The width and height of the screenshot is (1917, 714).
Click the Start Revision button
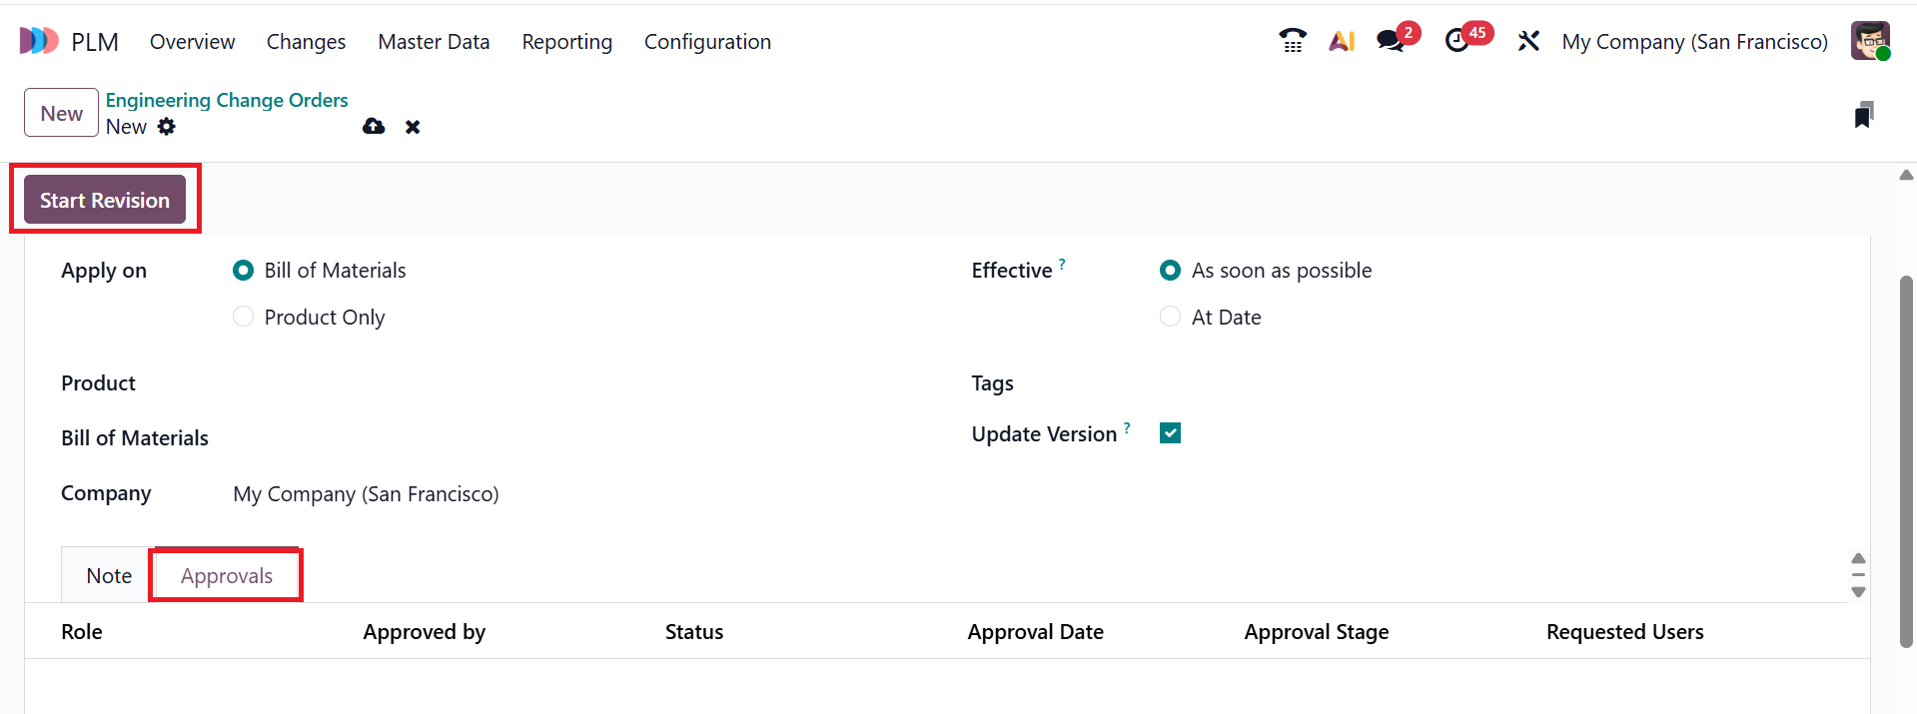point(105,200)
